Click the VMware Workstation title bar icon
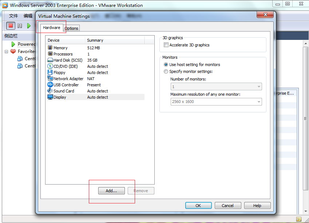The width and height of the screenshot is (309, 223). [5, 5]
